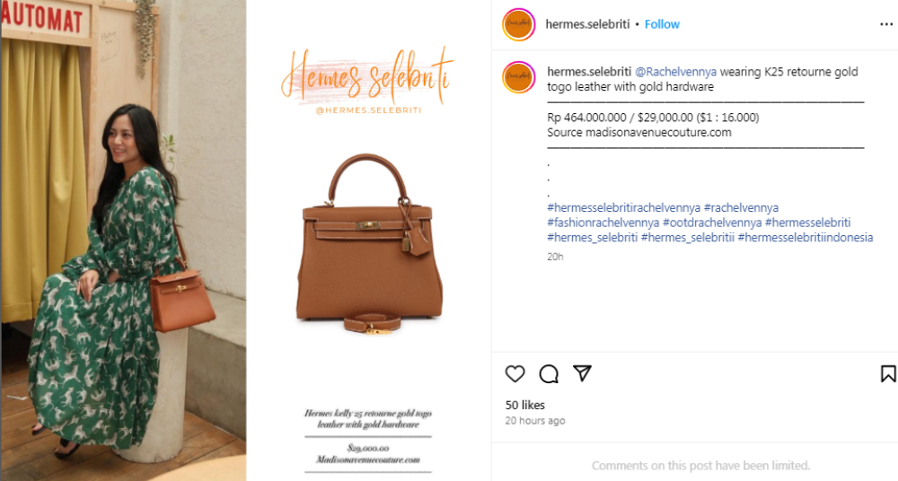The height and width of the screenshot is (481, 898).
Task: Click the 20 hours ago timestamp
Action: (535, 420)
